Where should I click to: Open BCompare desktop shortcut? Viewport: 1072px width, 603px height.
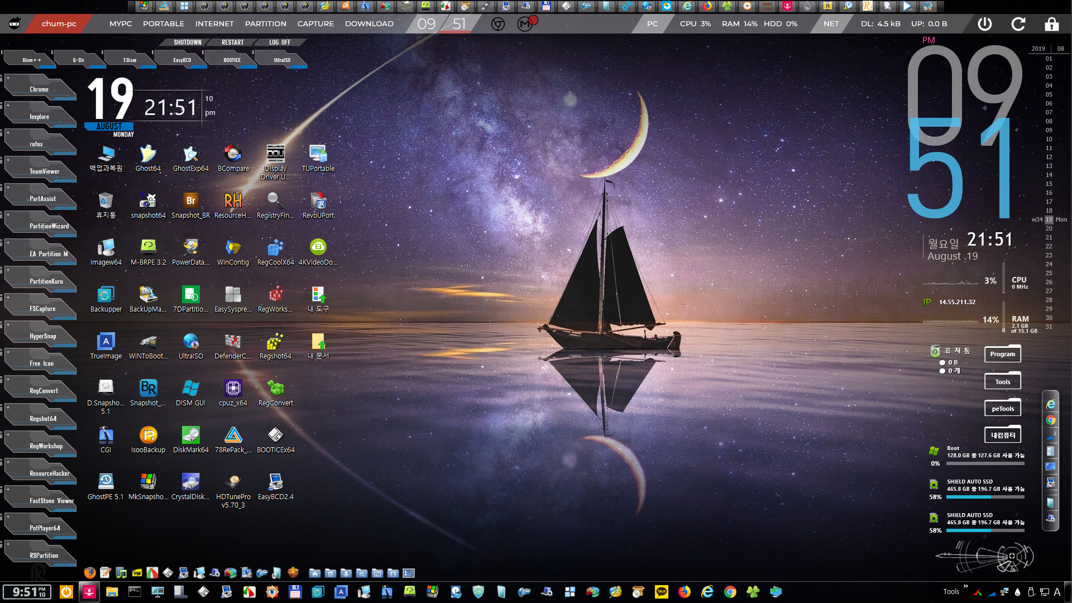(233, 158)
